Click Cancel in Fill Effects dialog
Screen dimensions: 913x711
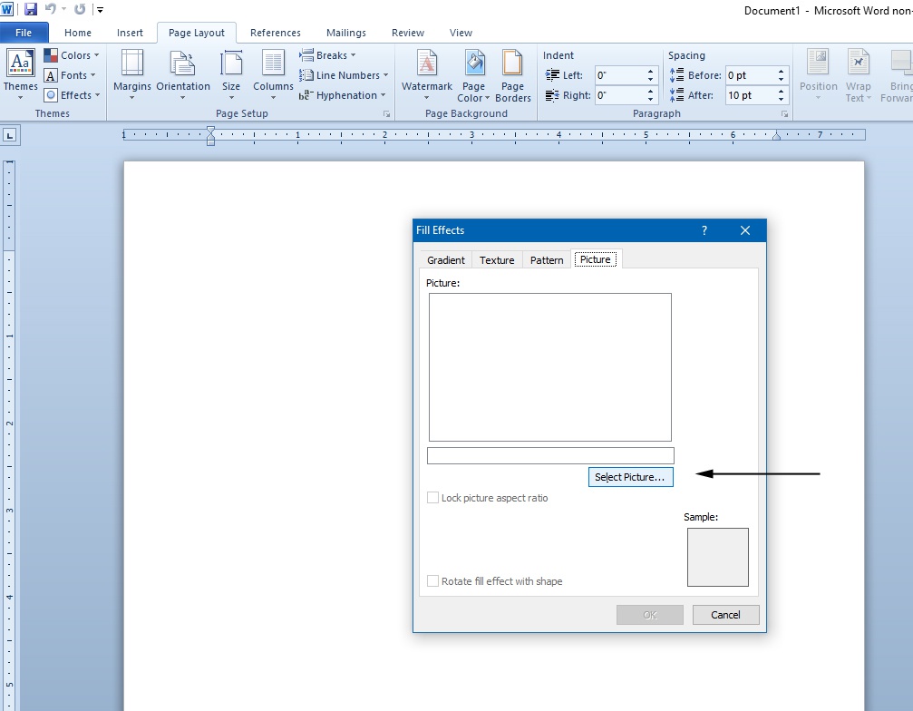coord(725,615)
